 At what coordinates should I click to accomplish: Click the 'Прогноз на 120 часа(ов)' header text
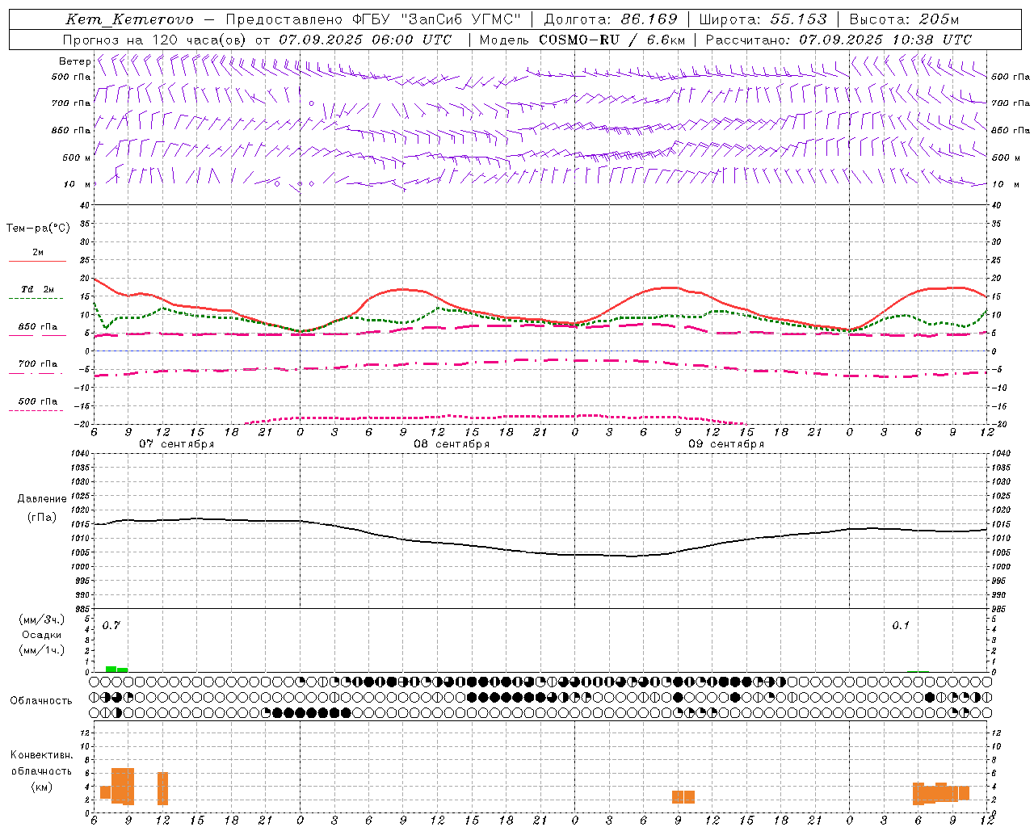(x=155, y=40)
